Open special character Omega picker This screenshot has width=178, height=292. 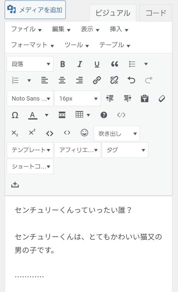(x=15, y=115)
